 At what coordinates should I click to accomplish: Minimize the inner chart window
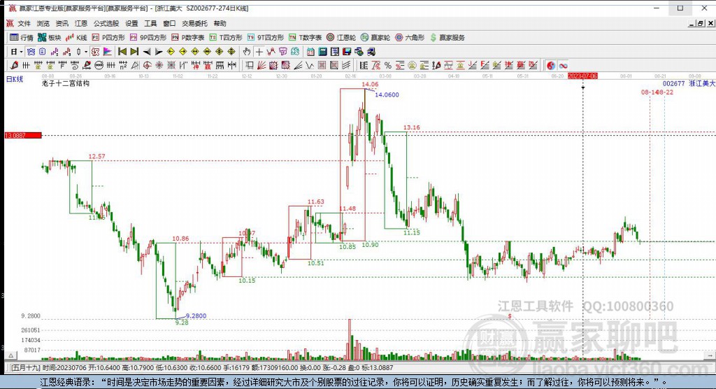(692, 23)
